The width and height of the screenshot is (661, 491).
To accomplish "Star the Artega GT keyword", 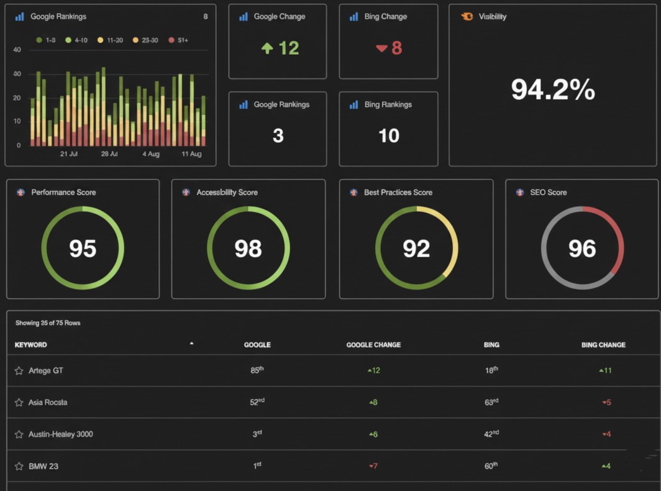I will [x=19, y=370].
